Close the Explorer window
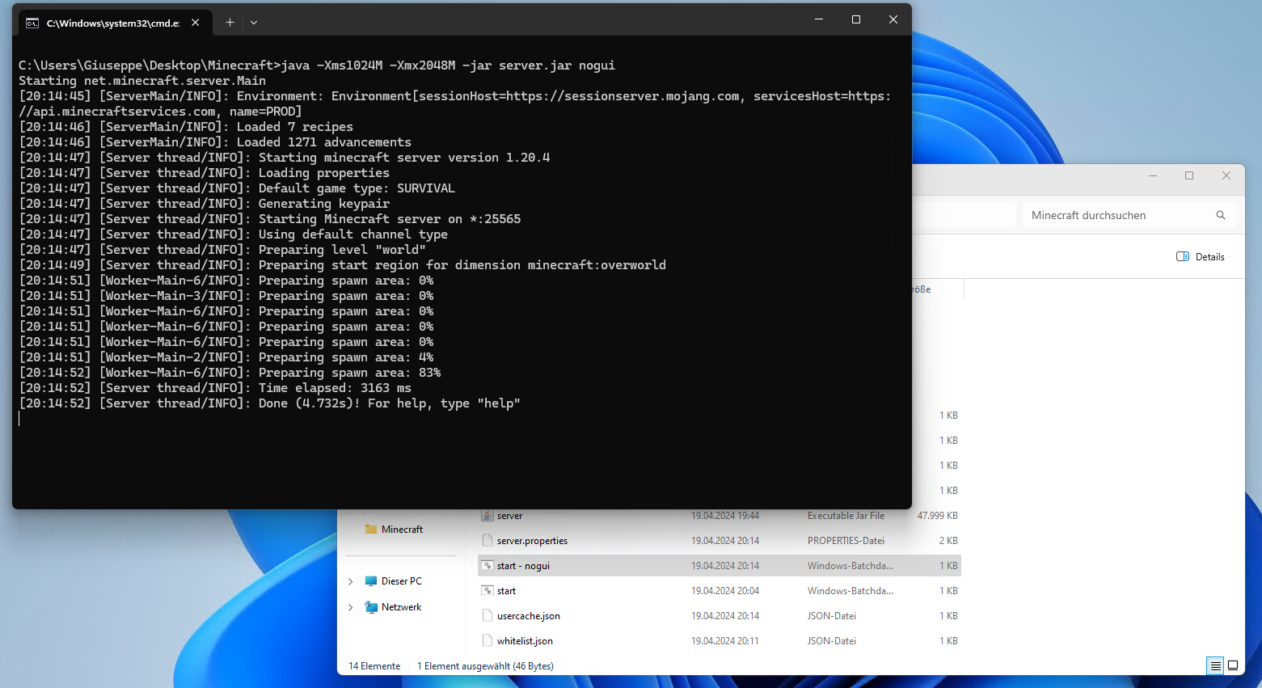The height and width of the screenshot is (688, 1262). (x=1226, y=175)
